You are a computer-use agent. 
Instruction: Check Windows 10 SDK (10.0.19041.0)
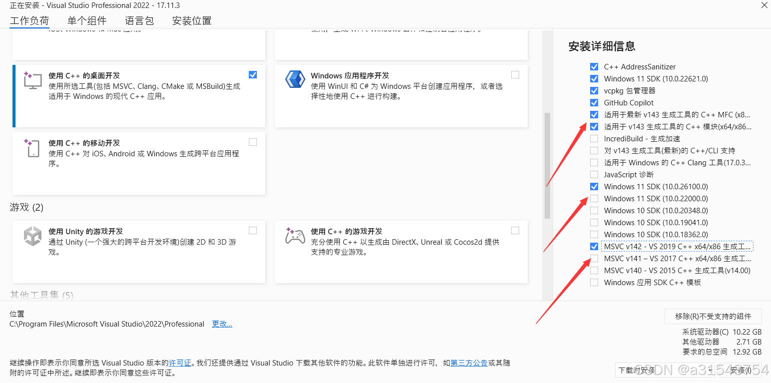point(594,222)
